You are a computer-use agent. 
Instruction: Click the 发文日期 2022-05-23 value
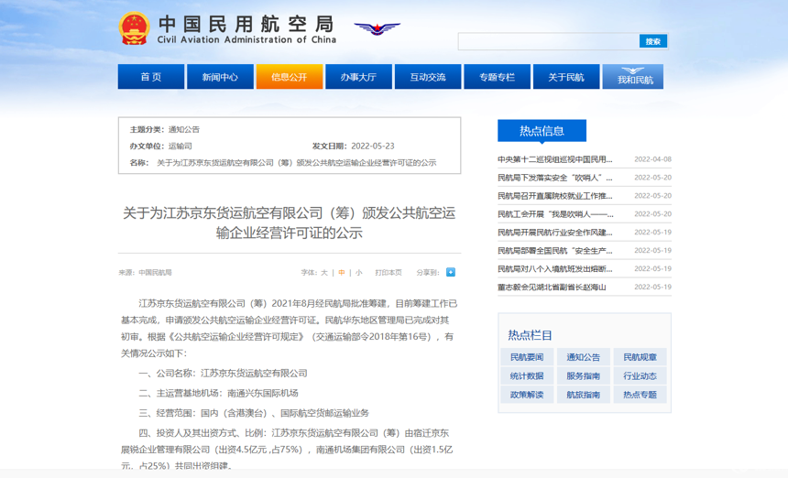click(372, 147)
